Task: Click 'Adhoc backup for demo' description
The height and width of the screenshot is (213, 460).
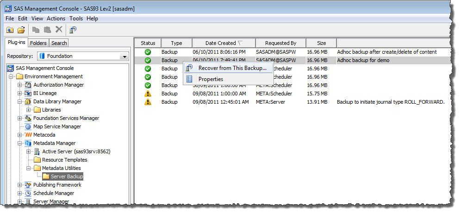Action: tap(363, 60)
